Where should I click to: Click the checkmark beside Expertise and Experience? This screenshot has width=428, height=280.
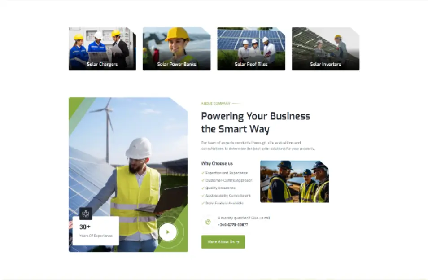pos(203,173)
